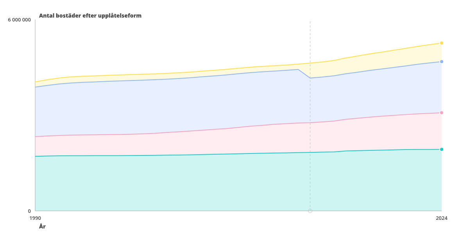Click the 'År' axis title
Image resolution: width=469 pixels, height=246 pixels.
(42, 226)
